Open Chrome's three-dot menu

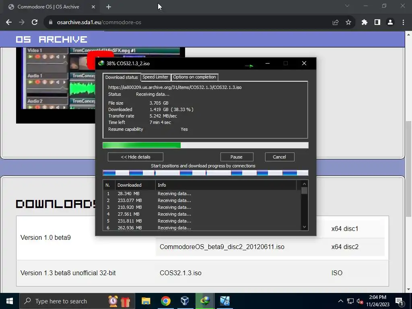403,23
